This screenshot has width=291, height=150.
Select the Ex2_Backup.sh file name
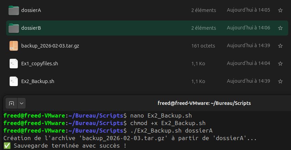pyautogui.click(x=38, y=81)
